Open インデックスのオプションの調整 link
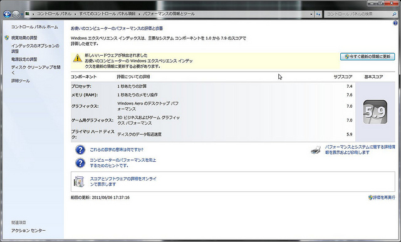The width and height of the screenshot is (401, 242). click(35, 48)
